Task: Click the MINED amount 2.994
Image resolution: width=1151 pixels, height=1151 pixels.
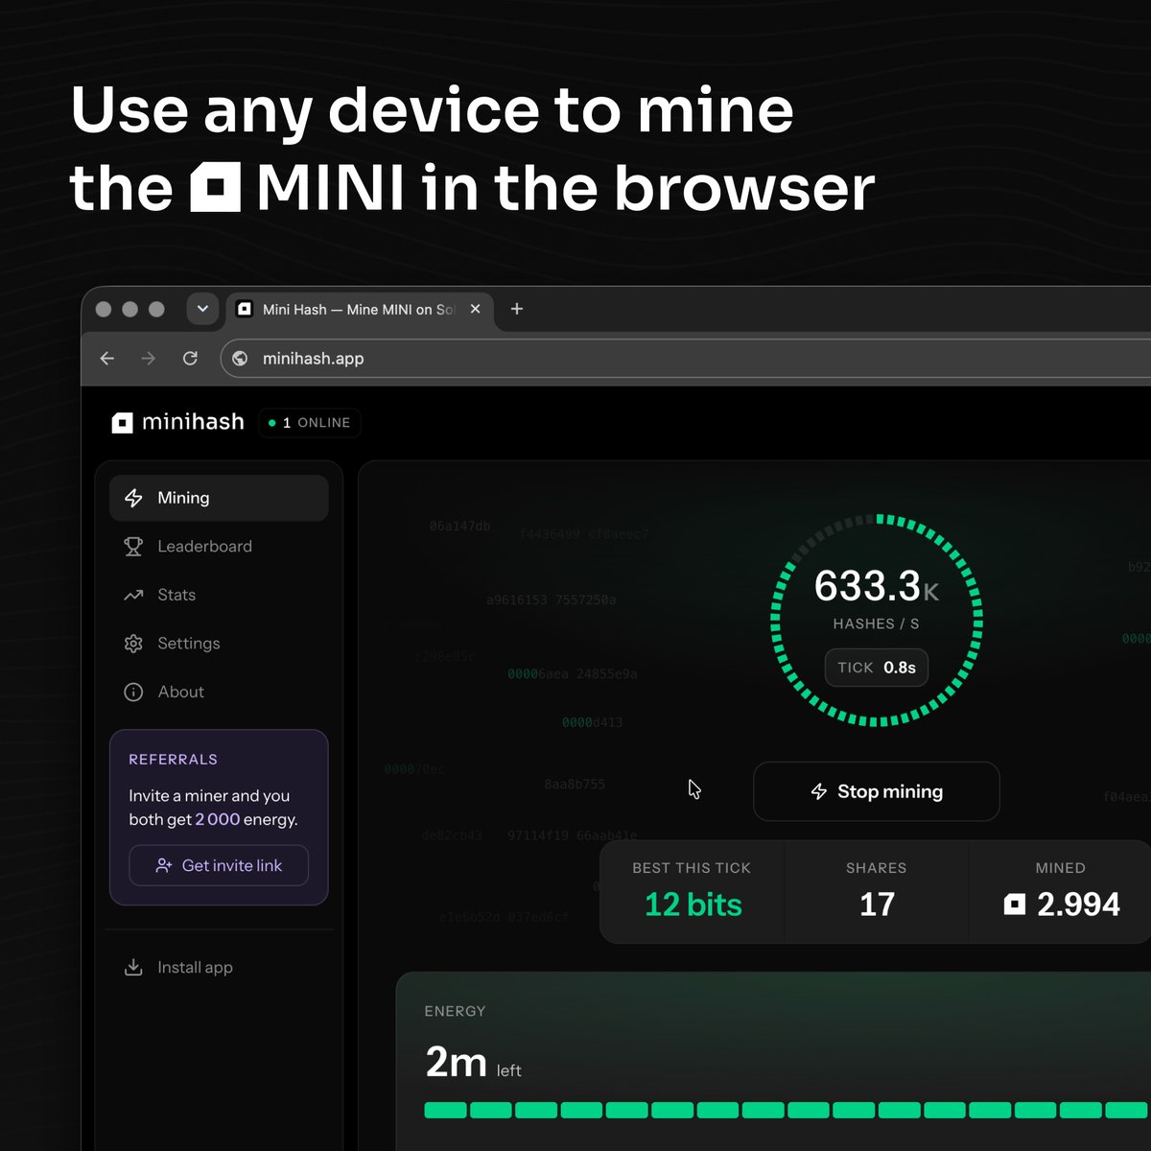Action: [1078, 904]
